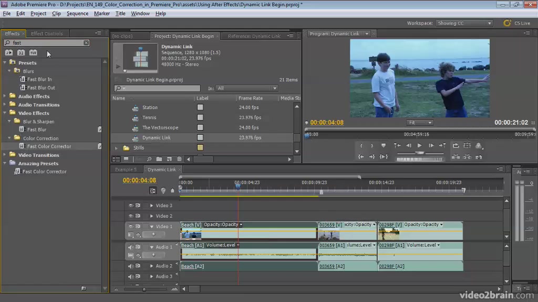
Task: Collapse the Amazing Presets folder
Action: tap(5, 164)
